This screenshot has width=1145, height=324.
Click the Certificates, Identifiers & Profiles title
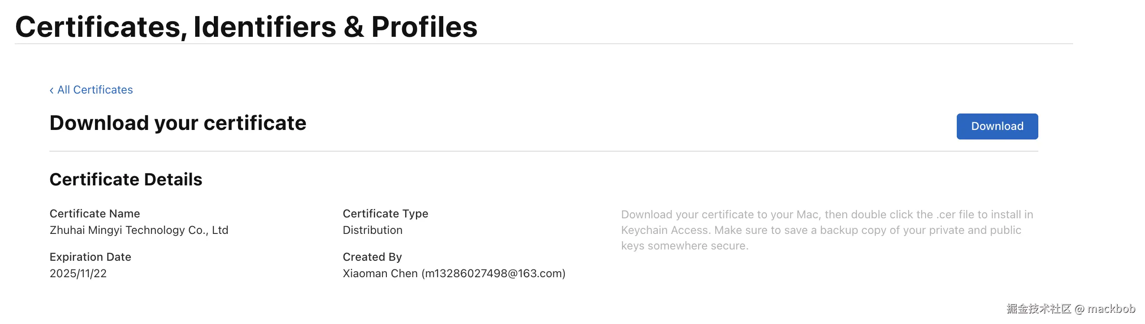click(x=246, y=27)
